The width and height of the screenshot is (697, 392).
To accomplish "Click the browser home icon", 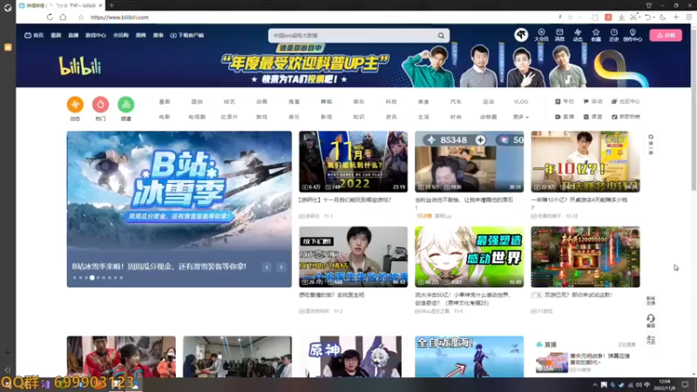I will (63, 17).
